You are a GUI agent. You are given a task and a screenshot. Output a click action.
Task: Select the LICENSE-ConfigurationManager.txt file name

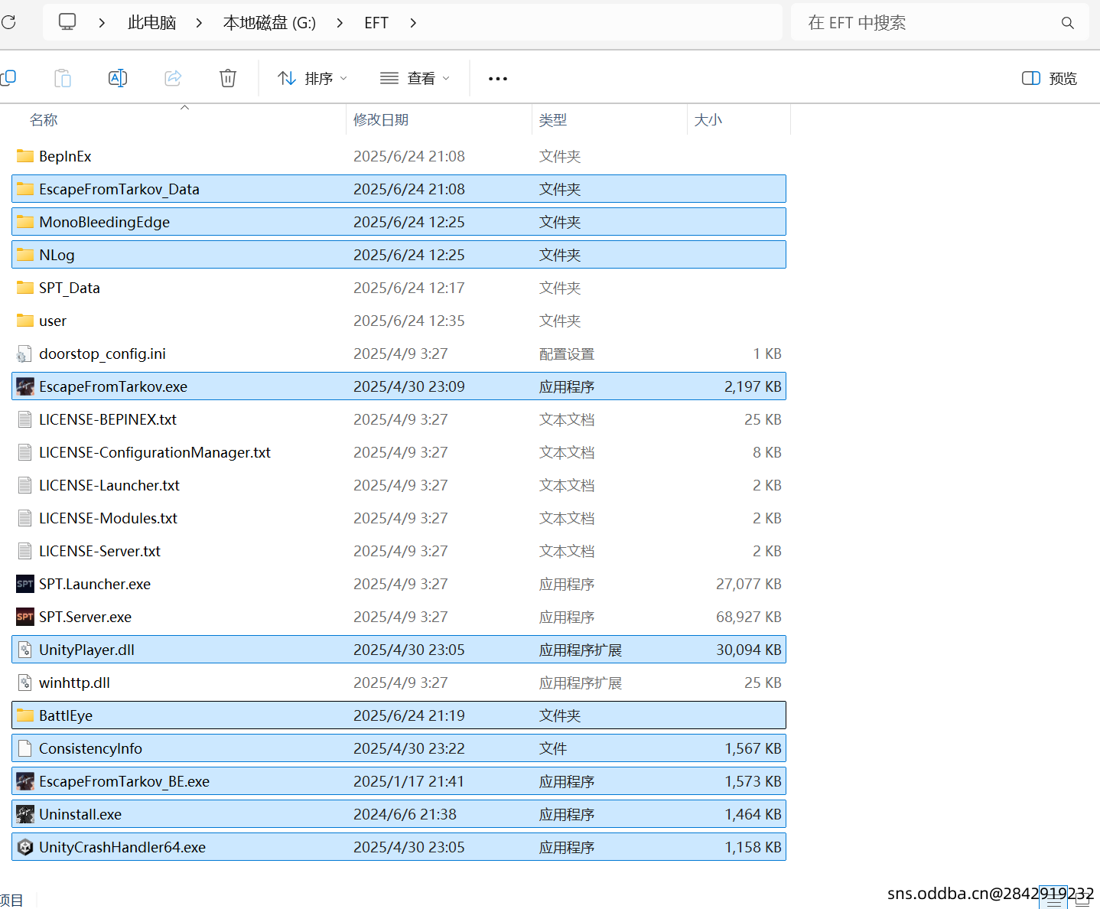pos(155,452)
